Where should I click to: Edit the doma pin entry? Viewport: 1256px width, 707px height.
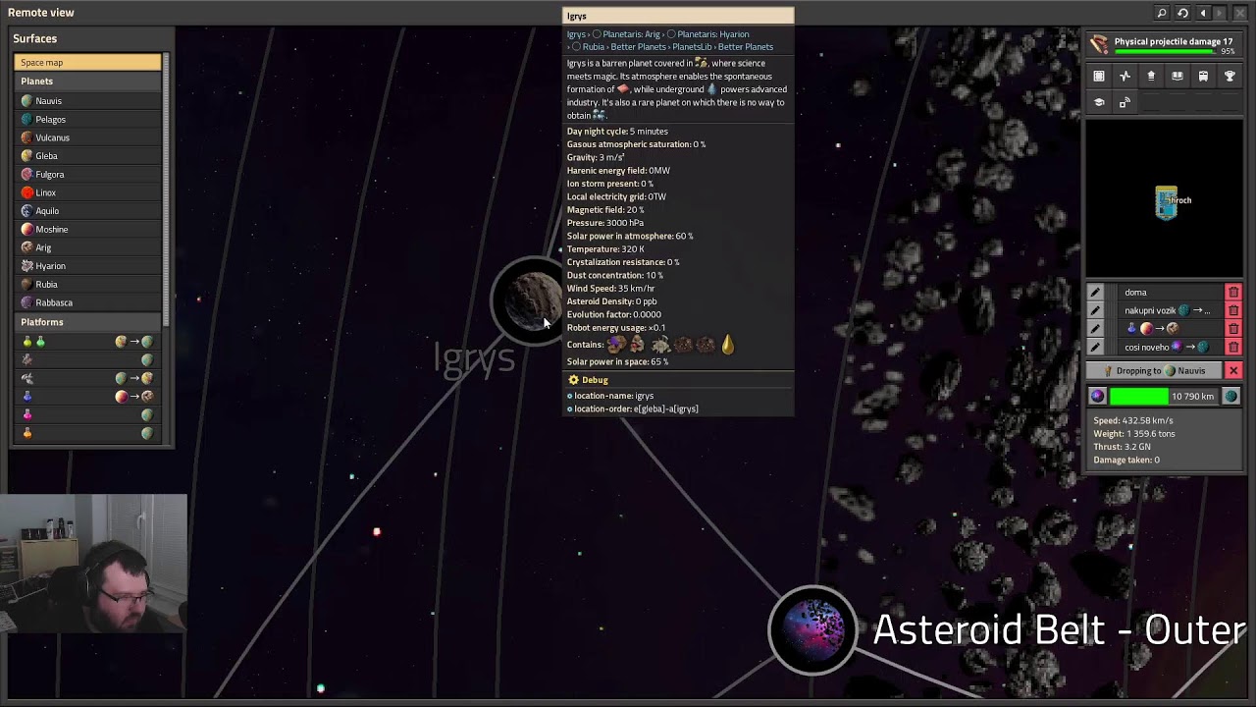click(x=1096, y=293)
